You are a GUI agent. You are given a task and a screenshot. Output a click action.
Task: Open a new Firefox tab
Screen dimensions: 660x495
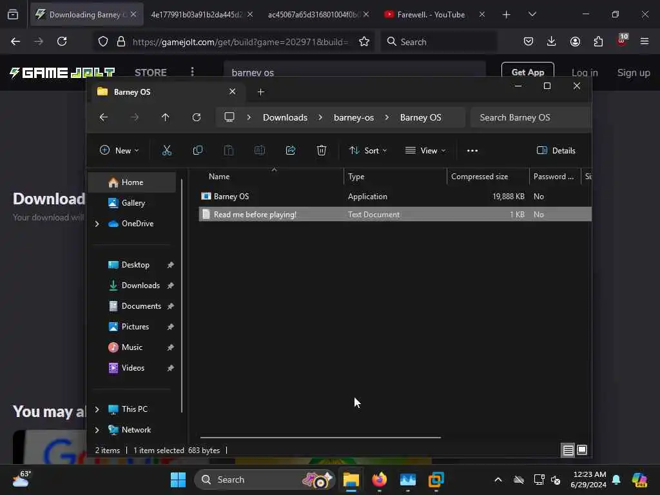click(507, 15)
